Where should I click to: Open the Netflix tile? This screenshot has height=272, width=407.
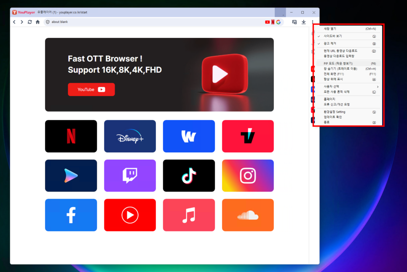coord(71,136)
